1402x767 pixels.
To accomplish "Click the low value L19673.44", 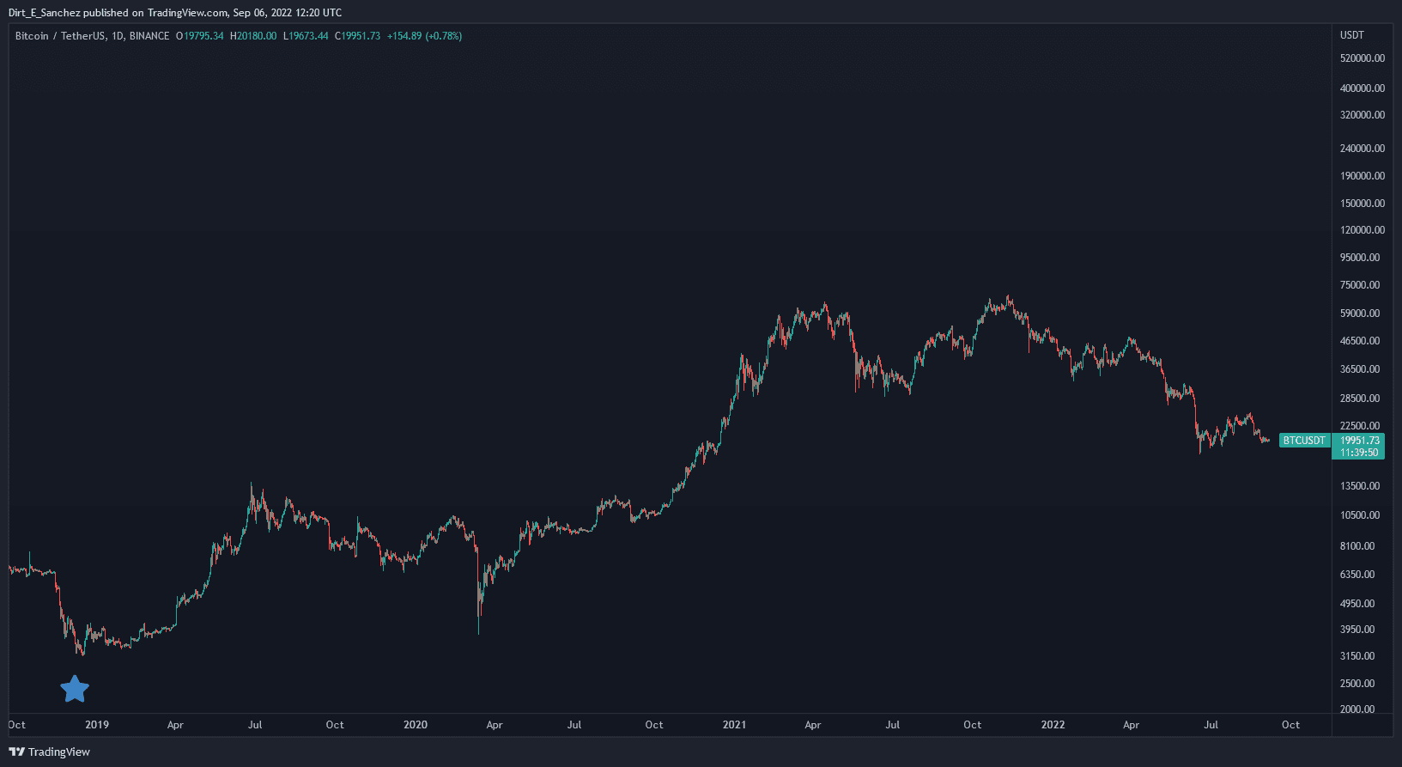I will coord(306,36).
